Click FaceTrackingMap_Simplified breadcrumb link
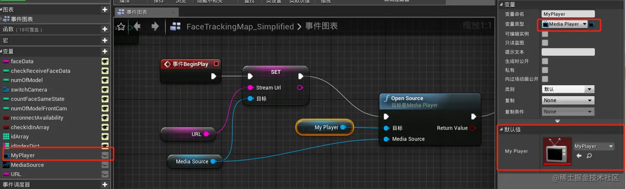The width and height of the screenshot is (626, 189). pyautogui.click(x=240, y=27)
